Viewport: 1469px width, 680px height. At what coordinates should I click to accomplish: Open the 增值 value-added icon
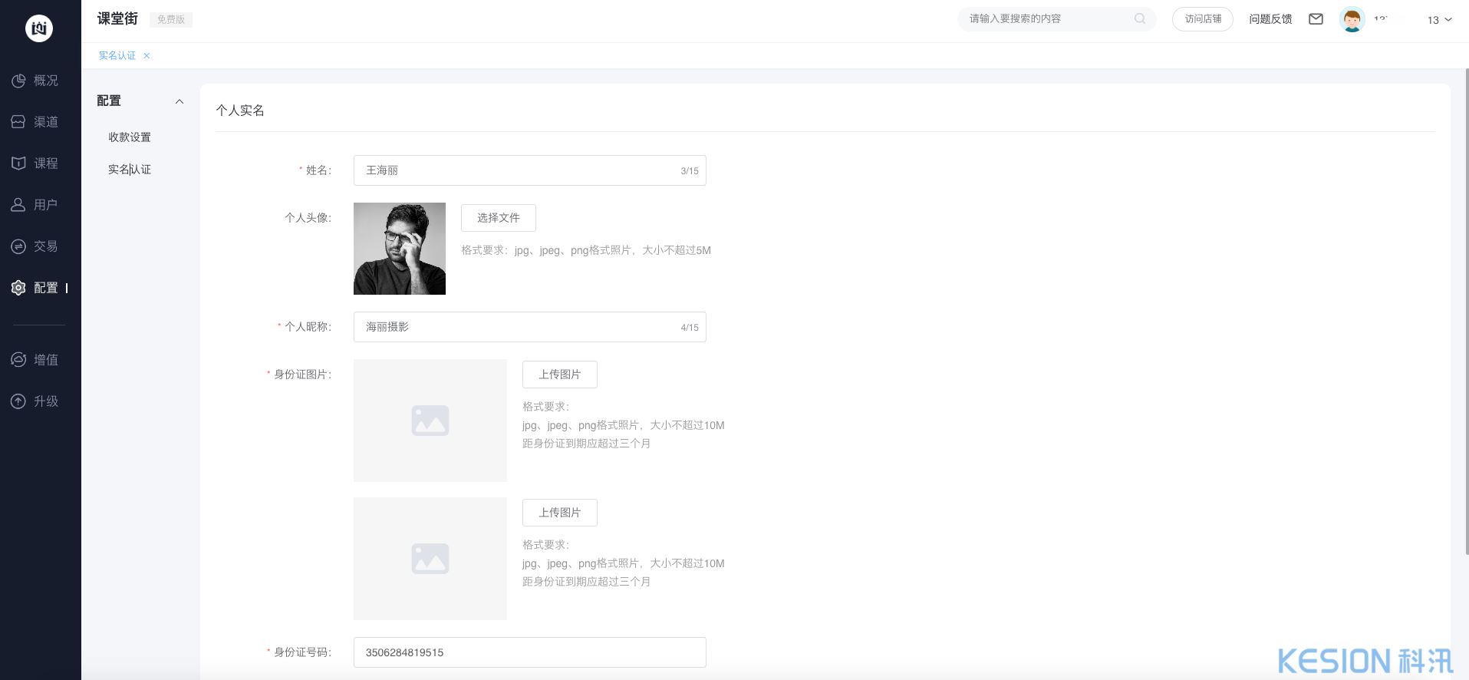click(18, 360)
